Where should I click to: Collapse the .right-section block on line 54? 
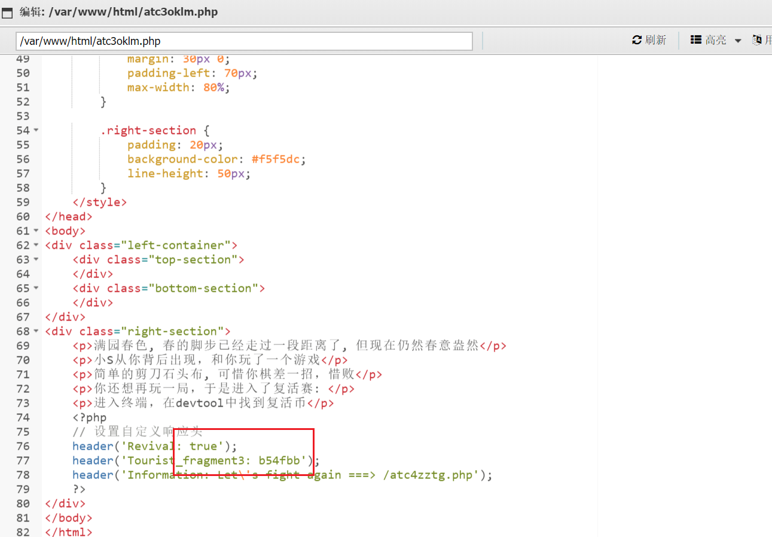point(36,130)
